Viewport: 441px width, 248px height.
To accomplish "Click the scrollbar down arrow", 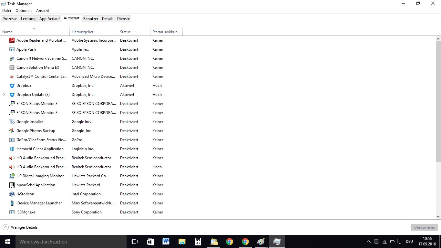I will [x=438, y=217].
